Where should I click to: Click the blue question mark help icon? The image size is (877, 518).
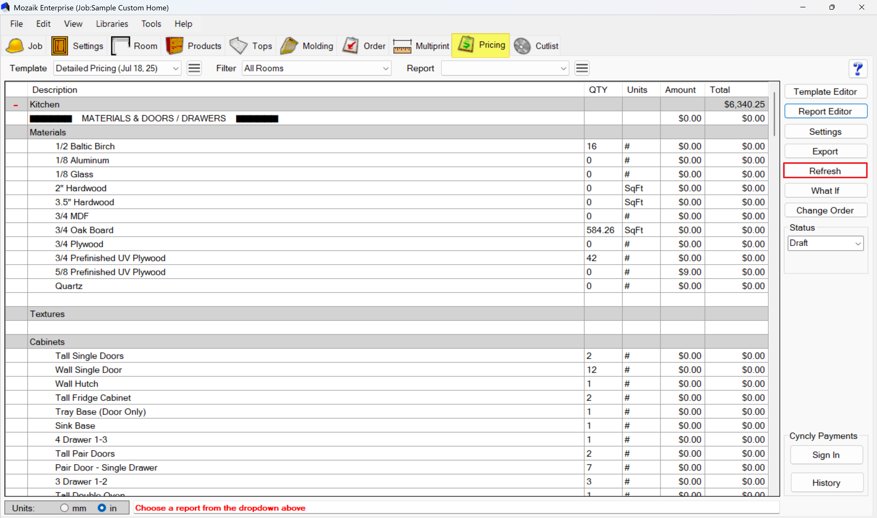[858, 68]
